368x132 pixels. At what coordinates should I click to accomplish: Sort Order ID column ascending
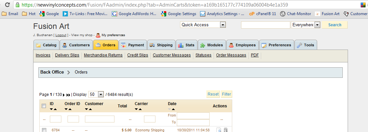[x=70, y=109]
